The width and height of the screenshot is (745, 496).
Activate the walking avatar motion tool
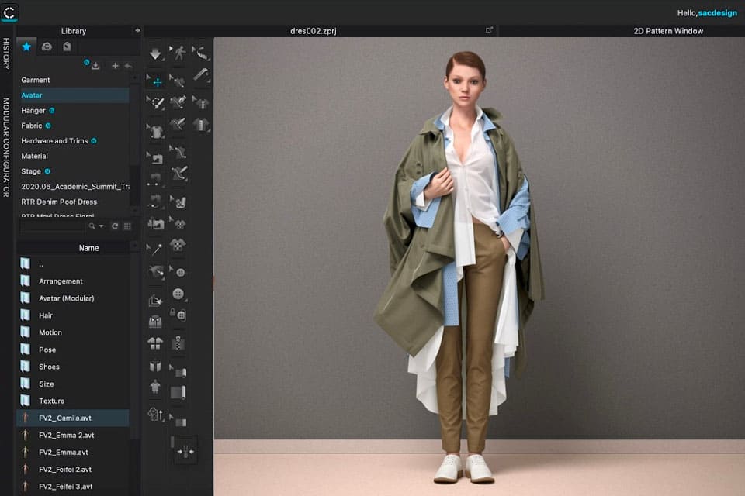point(180,53)
